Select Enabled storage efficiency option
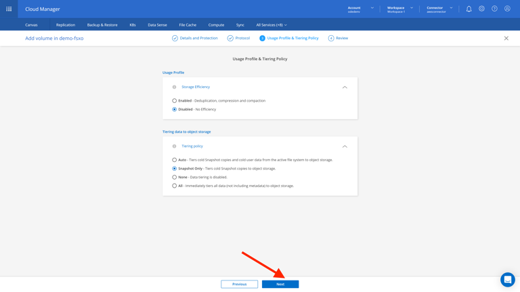Image resolution: width=520 pixels, height=292 pixels. [x=175, y=101]
